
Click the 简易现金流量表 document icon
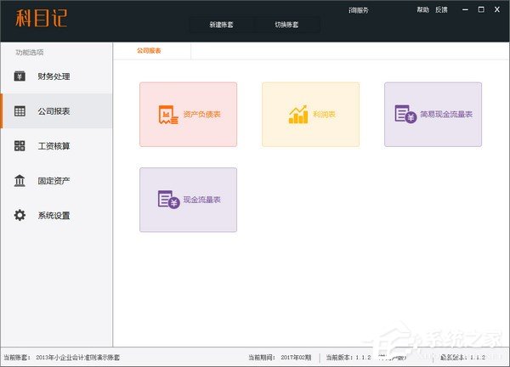405,114
